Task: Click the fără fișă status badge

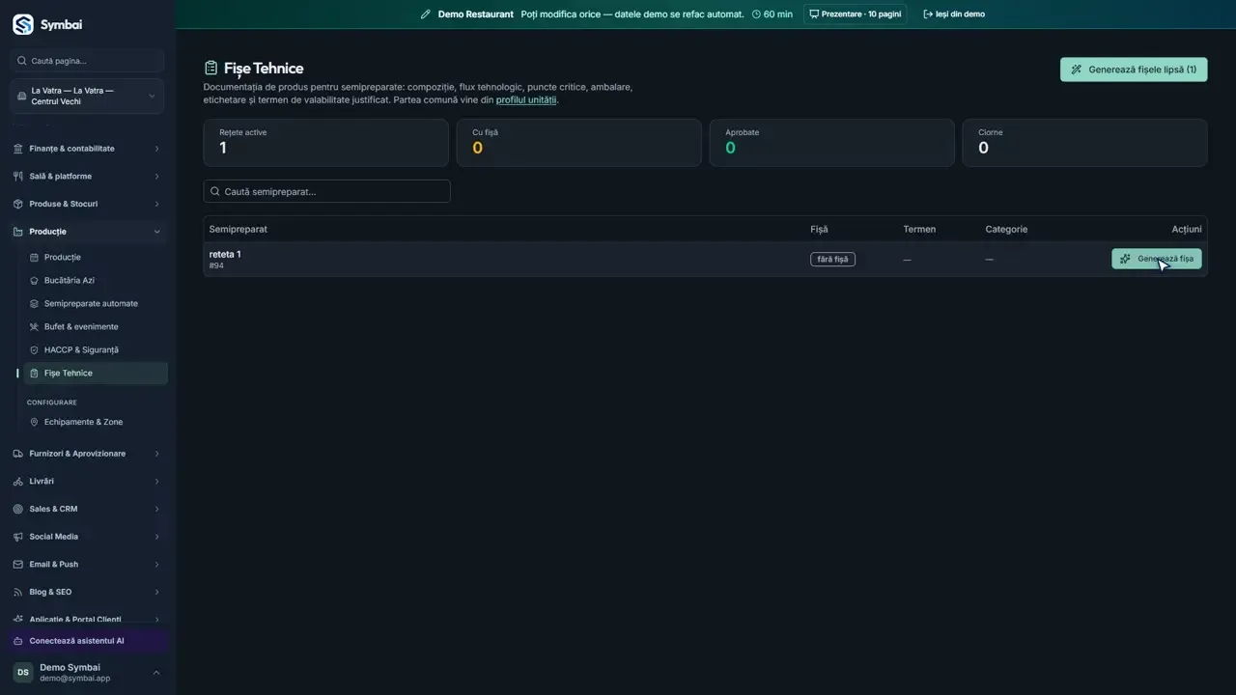Action: coord(832,260)
